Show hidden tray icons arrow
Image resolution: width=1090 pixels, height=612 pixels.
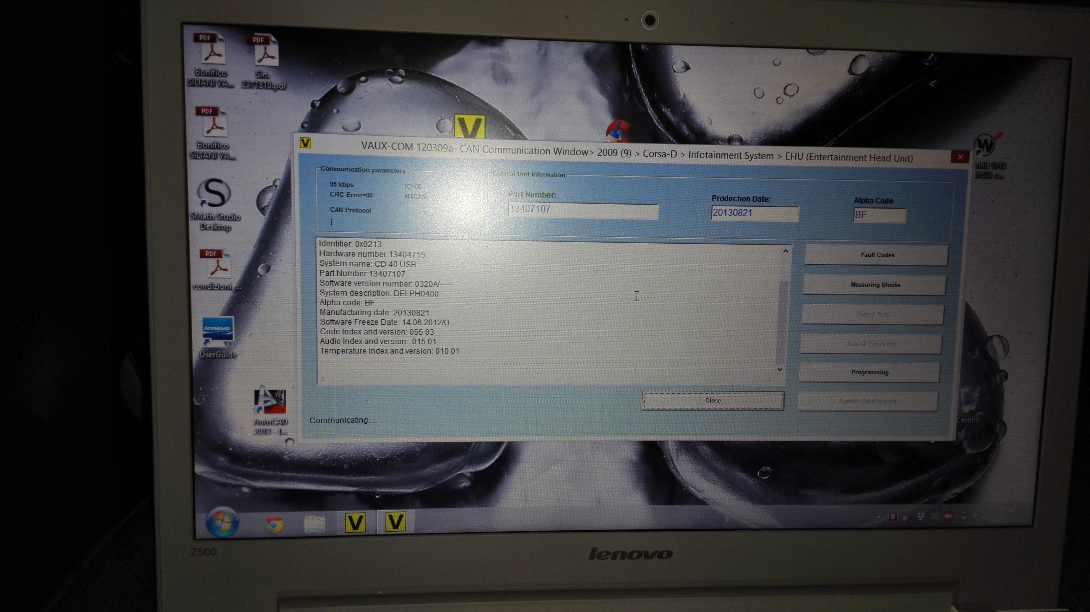879,517
